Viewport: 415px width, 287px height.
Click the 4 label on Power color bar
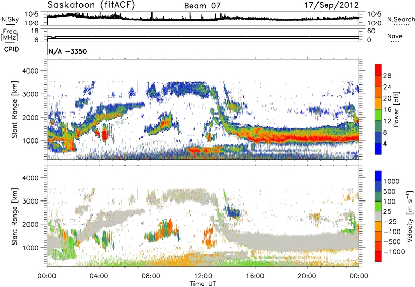(x=385, y=144)
